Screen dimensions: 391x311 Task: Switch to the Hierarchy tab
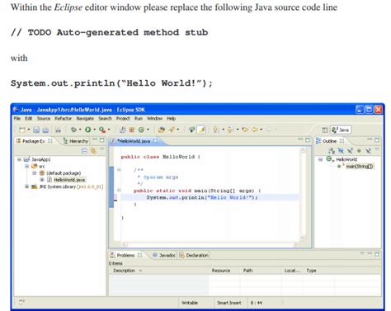point(76,141)
